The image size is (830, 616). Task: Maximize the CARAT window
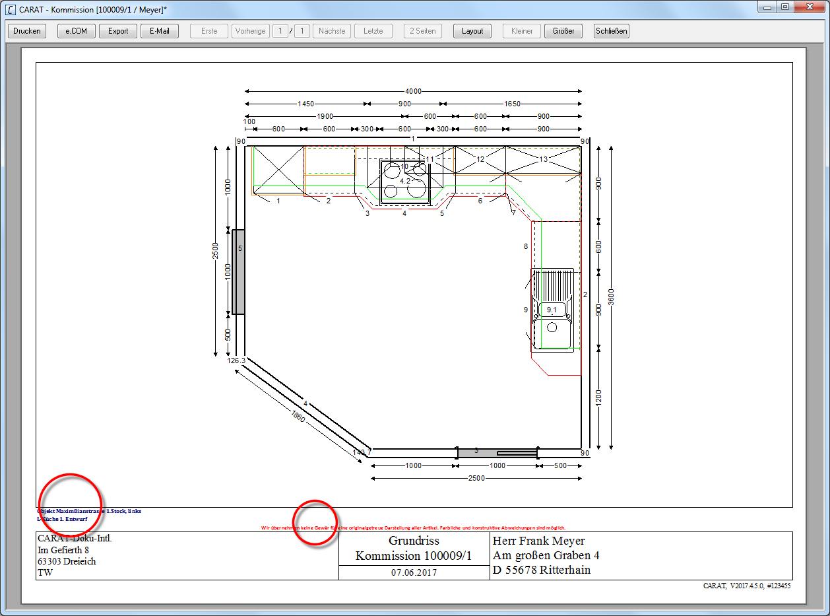(784, 7)
